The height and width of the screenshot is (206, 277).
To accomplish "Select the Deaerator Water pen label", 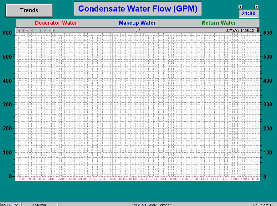I will 56,23.
